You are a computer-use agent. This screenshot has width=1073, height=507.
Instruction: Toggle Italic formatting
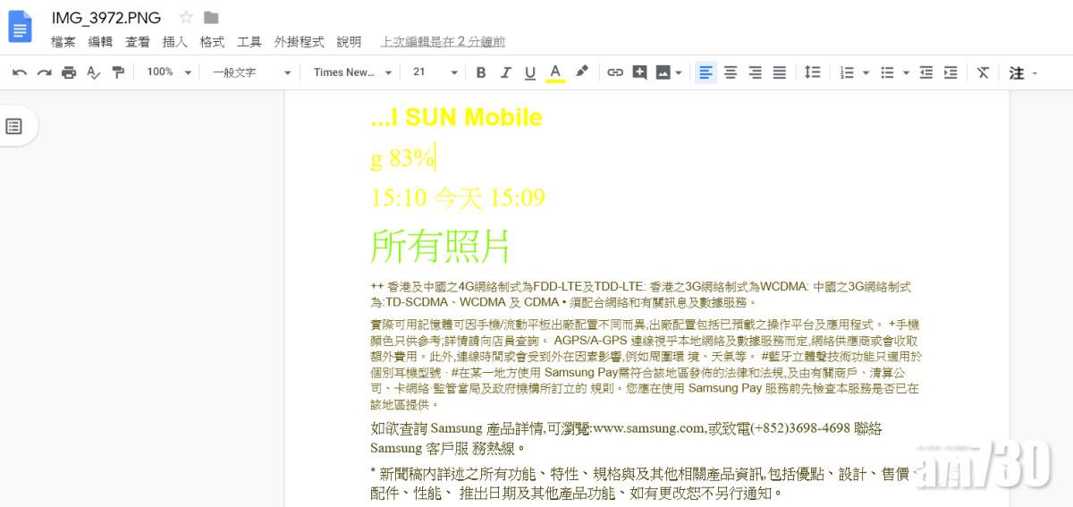506,72
